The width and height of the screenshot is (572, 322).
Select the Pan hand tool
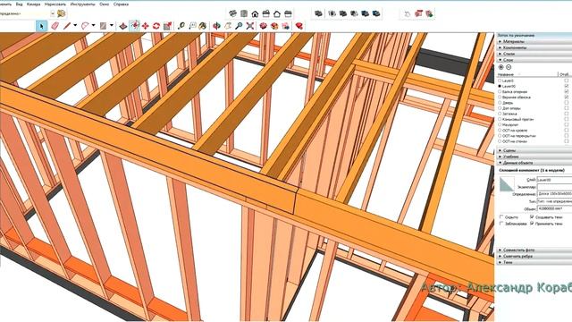(x=228, y=26)
